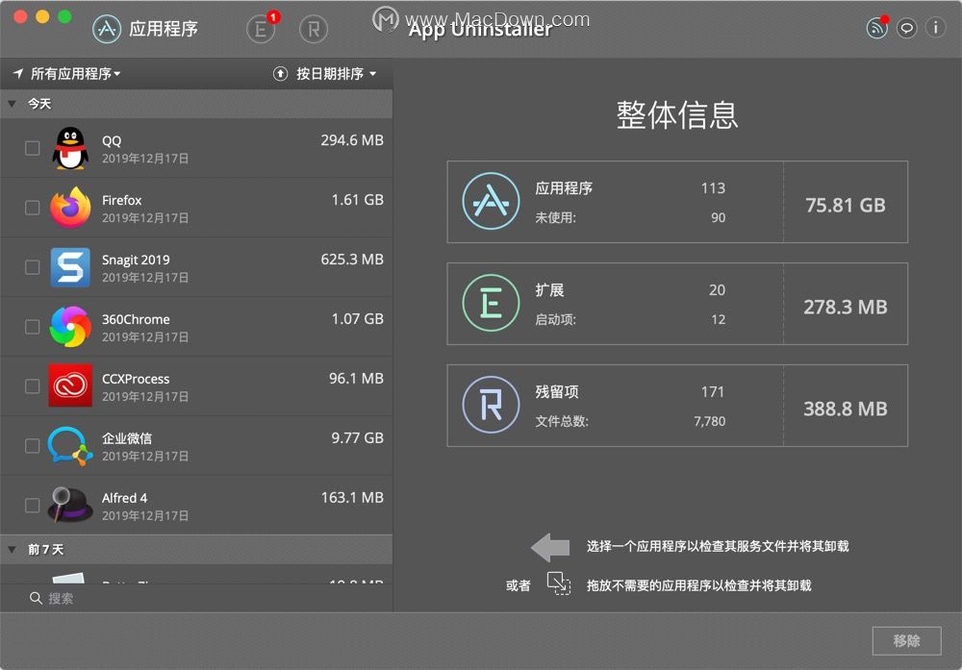Screen dimensions: 962x670
Task: Click the 扩展 summary circle icon
Action: click(491, 303)
